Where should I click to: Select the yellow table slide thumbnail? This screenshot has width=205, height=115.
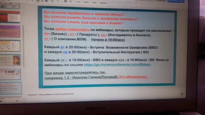(x=10, y=46)
